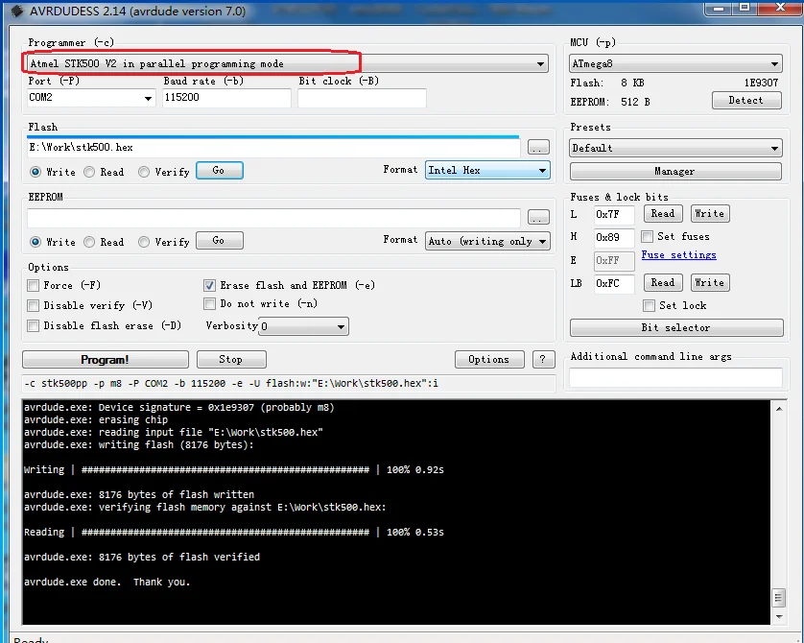804x643 pixels.
Task: Click the fuses Read button
Action: (663, 213)
